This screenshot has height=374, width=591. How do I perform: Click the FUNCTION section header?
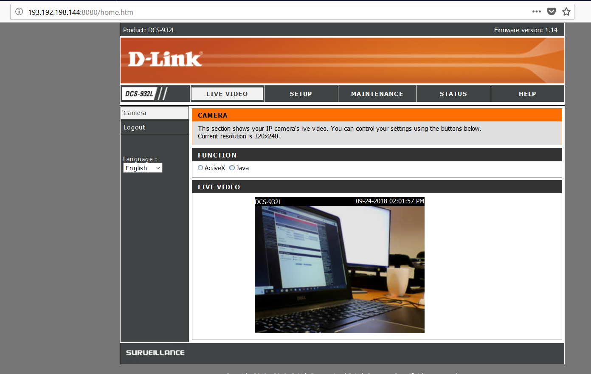pos(377,155)
